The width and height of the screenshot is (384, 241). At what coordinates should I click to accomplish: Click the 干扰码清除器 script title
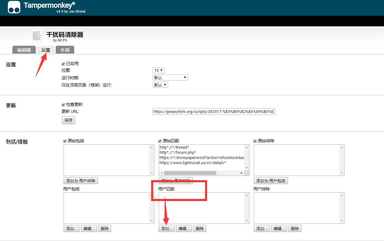pyautogui.click(x=65, y=35)
